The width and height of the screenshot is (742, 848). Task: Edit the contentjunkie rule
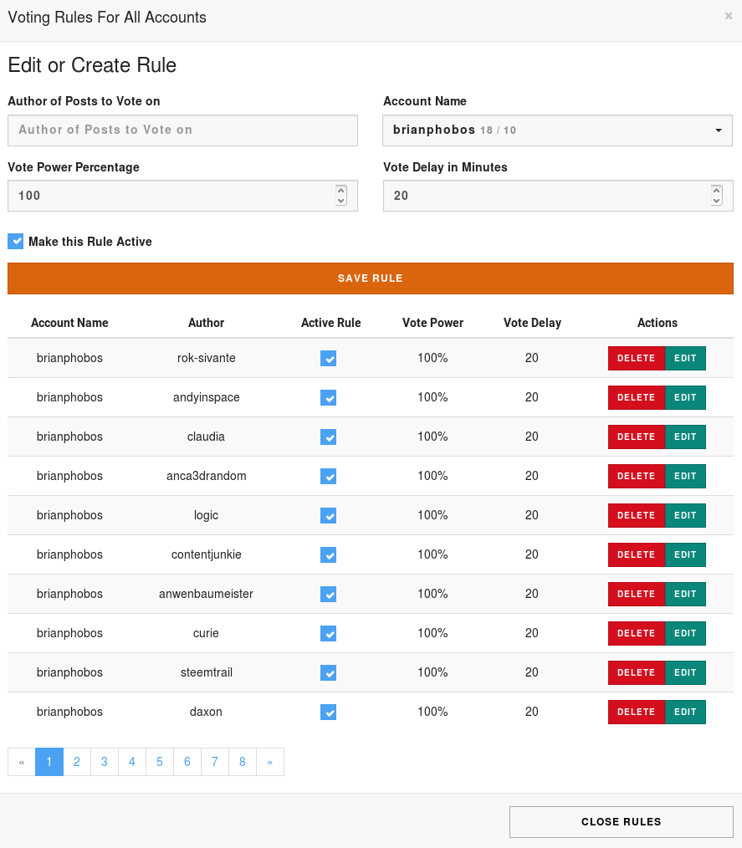685,554
